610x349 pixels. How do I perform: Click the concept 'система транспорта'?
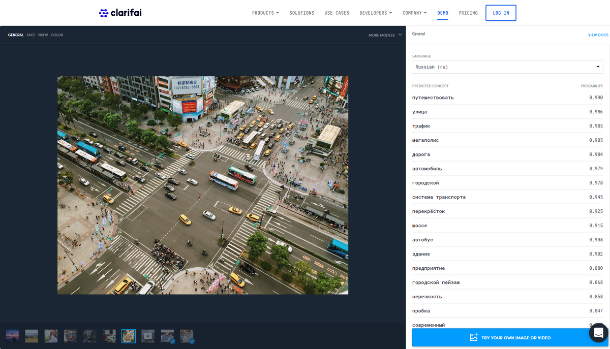click(x=439, y=197)
